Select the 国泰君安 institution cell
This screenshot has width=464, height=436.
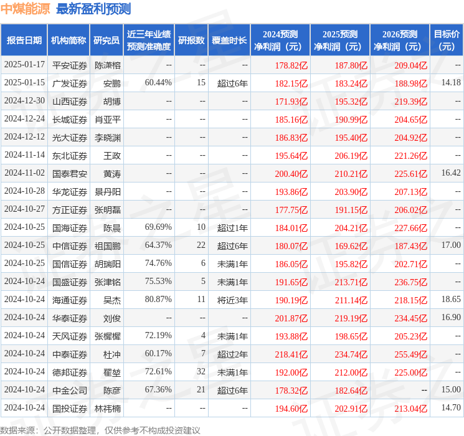point(70,174)
